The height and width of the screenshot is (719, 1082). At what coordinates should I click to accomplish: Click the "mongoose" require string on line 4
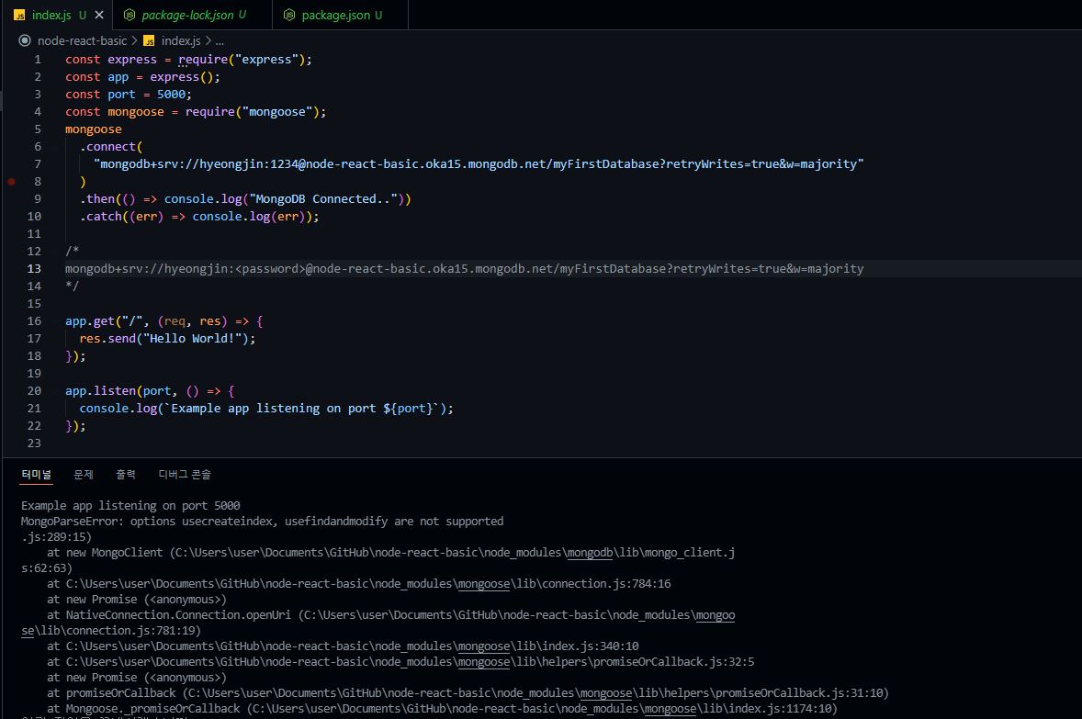tap(276, 111)
